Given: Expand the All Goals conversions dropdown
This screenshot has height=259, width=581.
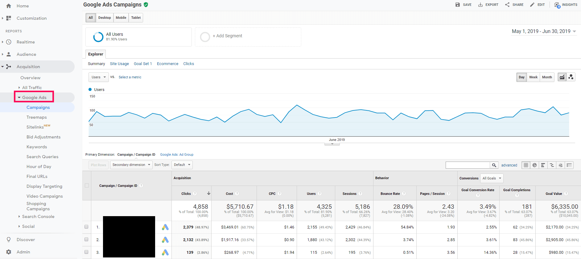Looking at the screenshot, I should [x=492, y=178].
